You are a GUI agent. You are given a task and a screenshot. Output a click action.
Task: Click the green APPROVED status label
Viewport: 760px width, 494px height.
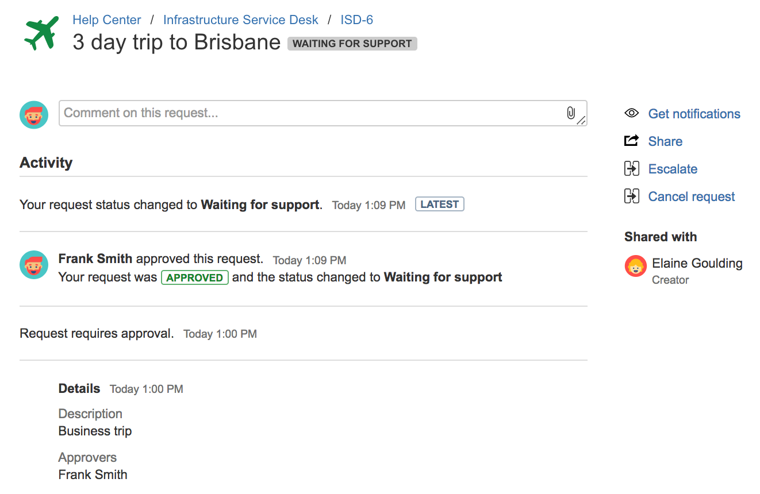pos(194,277)
